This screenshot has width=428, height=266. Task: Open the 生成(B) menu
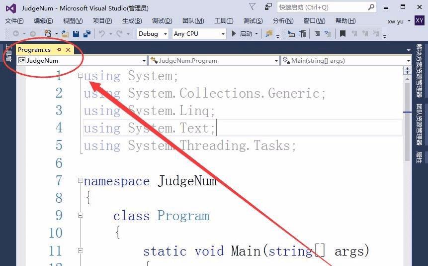click(x=132, y=21)
